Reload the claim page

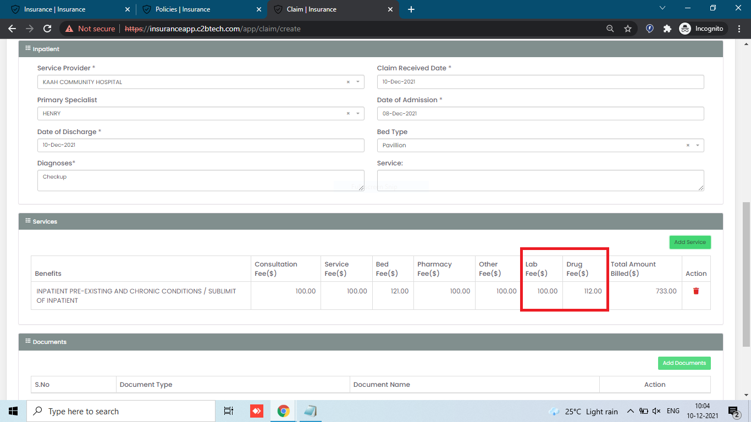click(x=47, y=29)
